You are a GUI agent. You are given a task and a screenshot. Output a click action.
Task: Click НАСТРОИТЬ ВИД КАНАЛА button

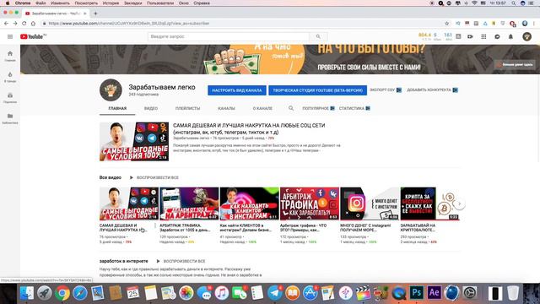[237, 90]
